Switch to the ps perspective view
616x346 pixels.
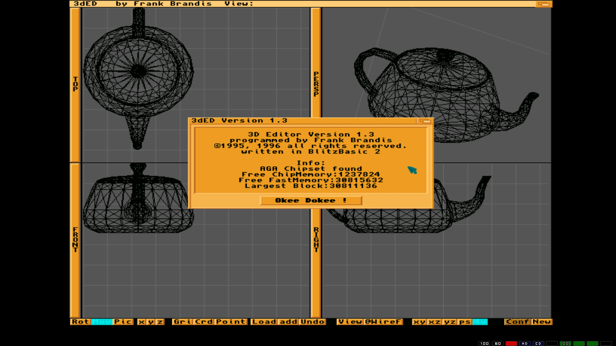click(x=464, y=322)
